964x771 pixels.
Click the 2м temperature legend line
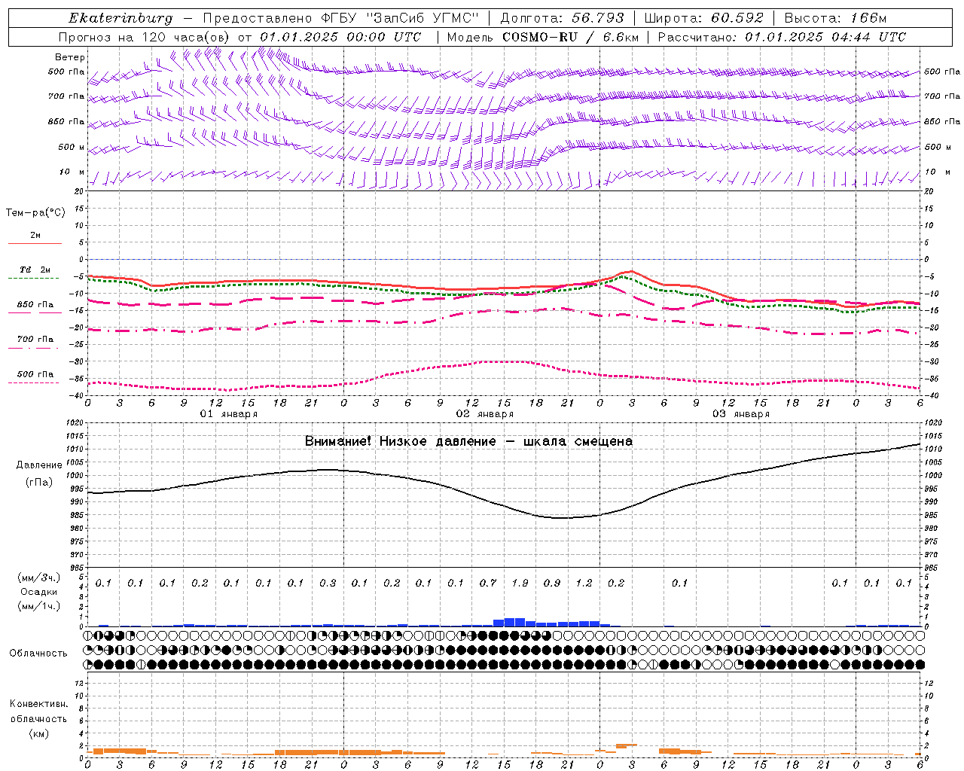35,243
